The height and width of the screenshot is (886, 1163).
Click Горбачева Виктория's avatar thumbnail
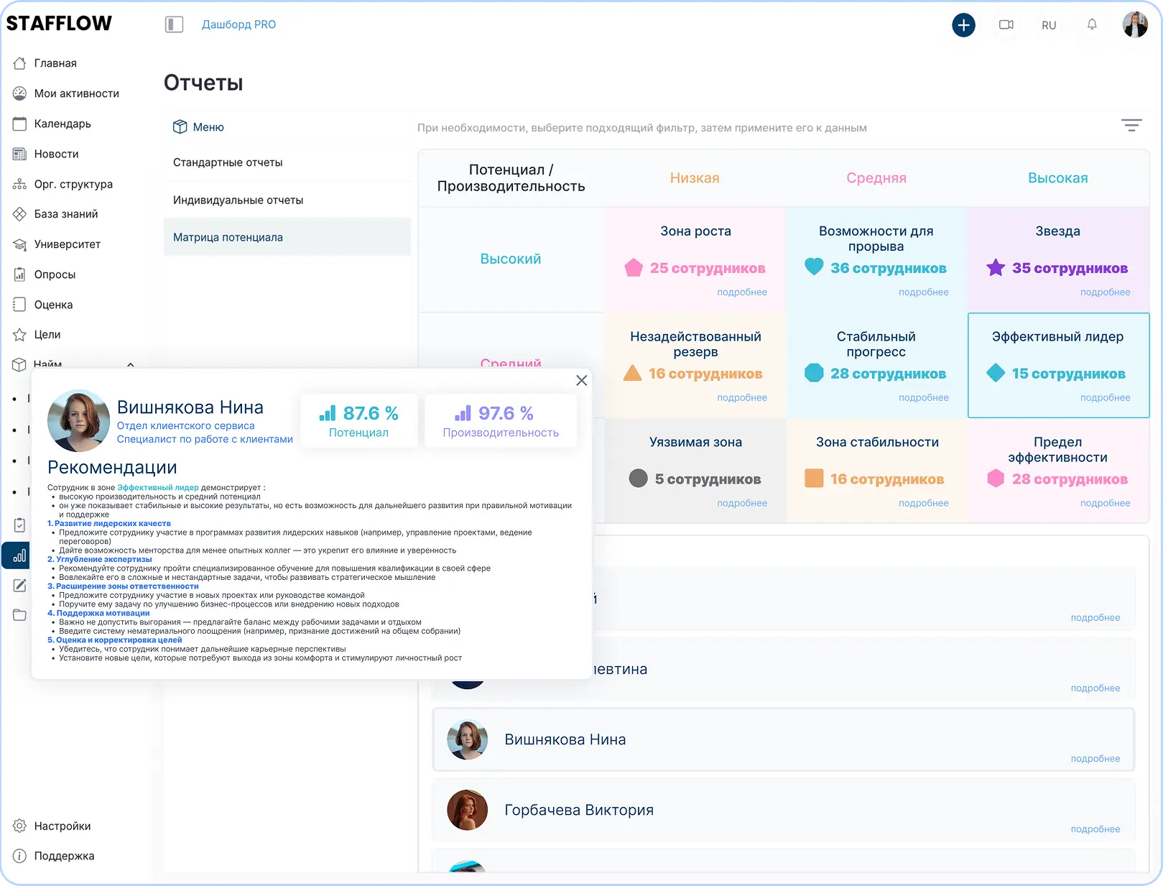tap(467, 810)
